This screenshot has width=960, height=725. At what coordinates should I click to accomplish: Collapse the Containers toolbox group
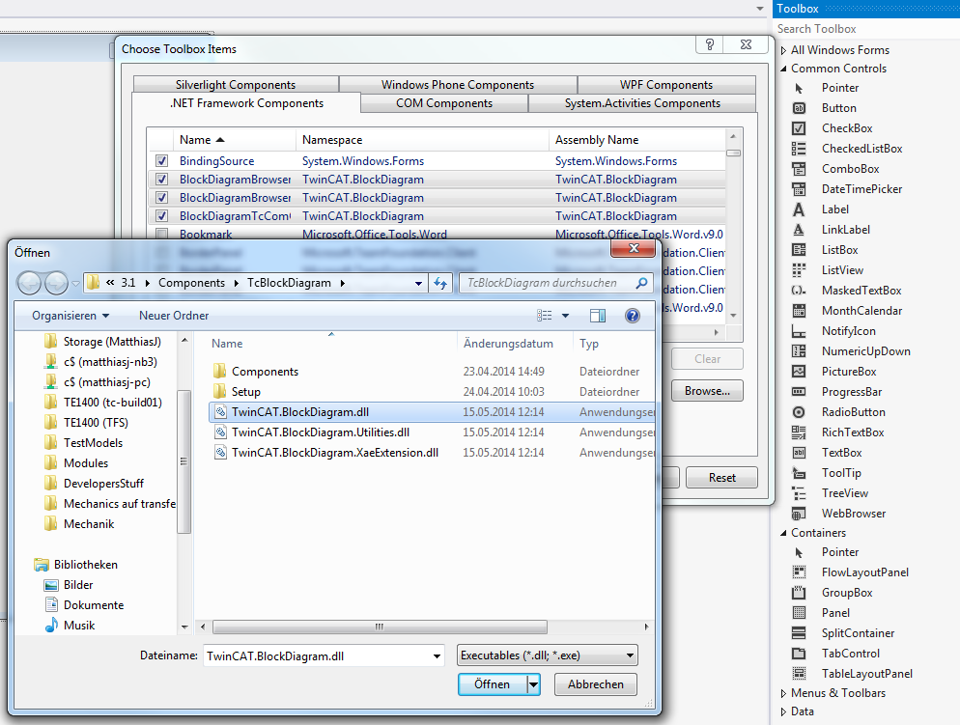[x=783, y=533]
